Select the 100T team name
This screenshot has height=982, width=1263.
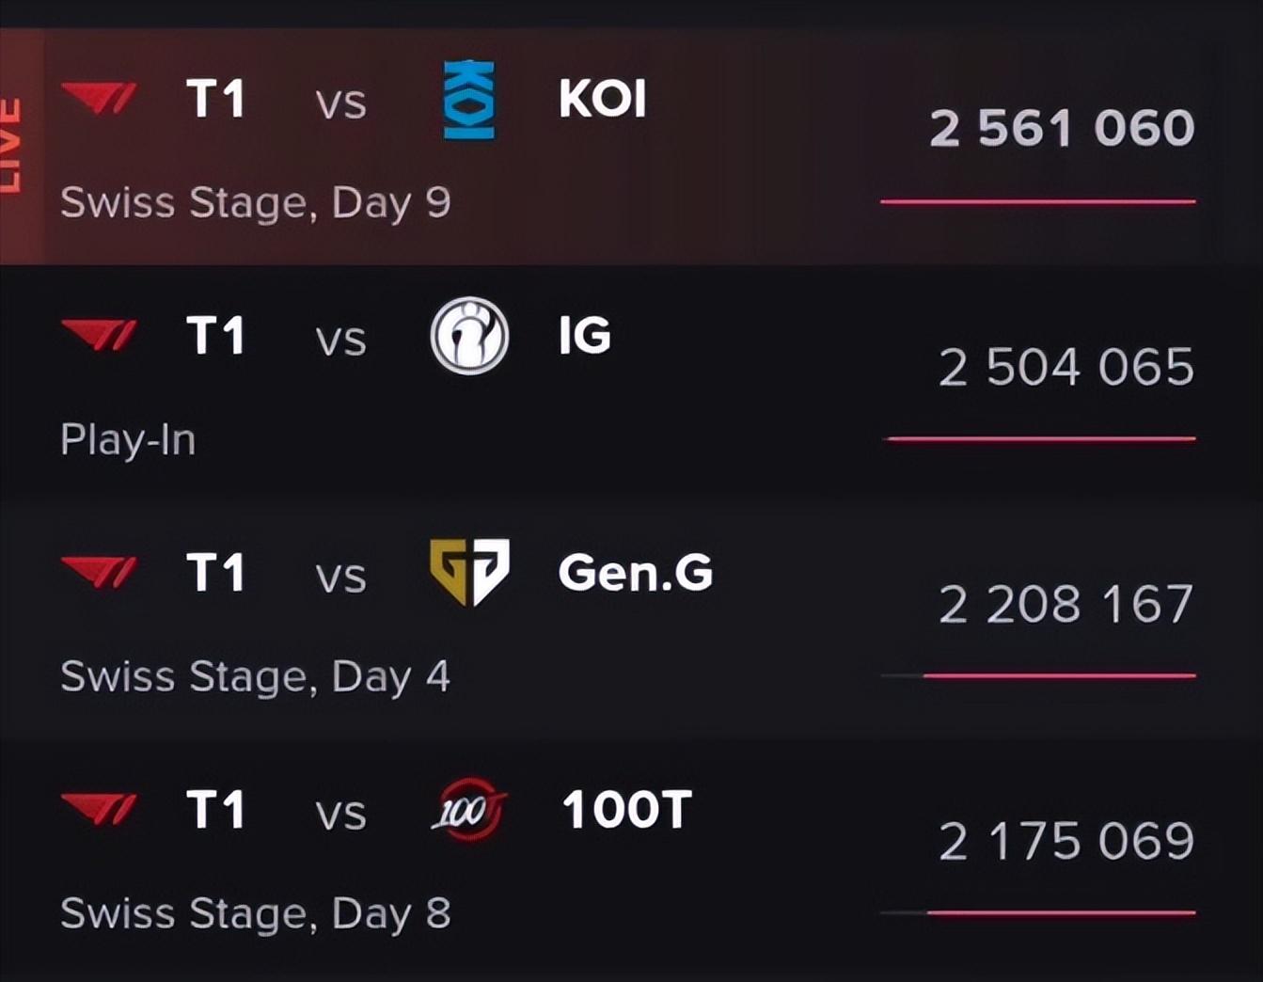point(626,809)
